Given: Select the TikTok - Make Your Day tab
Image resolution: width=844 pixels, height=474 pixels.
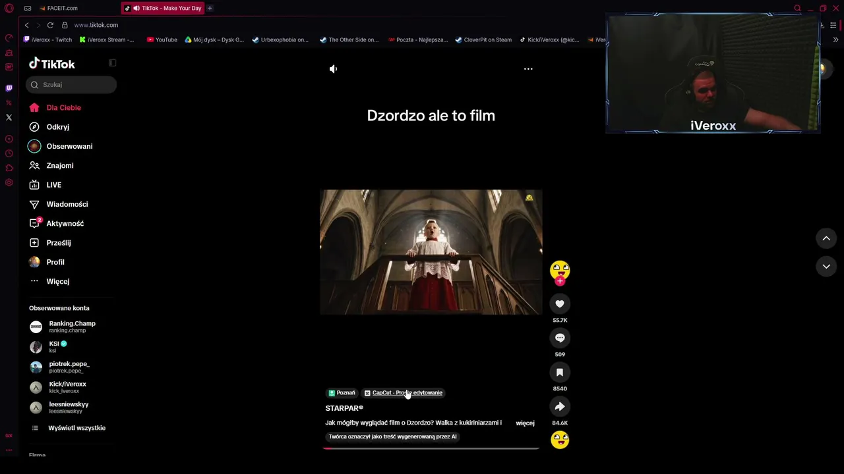Looking at the screenshot, I should pos(164,8).
